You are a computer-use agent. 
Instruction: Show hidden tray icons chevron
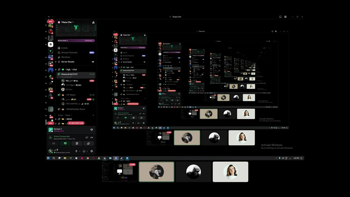tap(276, 158)
